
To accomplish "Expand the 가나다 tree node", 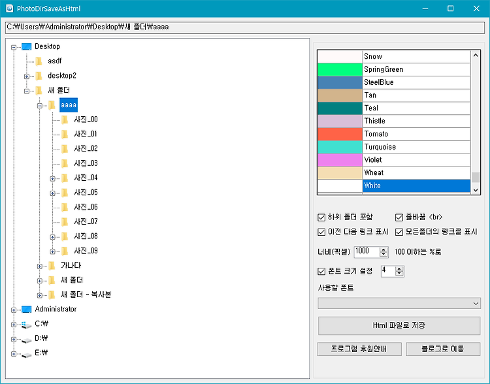I will [40, 266].
